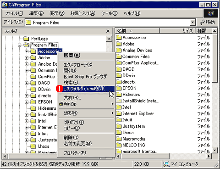Open the 表示(V) menu
The image size is (220, 169).
coord(57,13)
